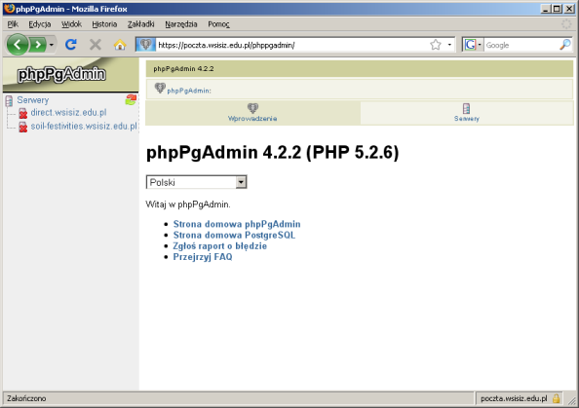Screen dimensions: 579x408
Task: Click the magnifier search icon in the Google box
Action: coord(565,45)
